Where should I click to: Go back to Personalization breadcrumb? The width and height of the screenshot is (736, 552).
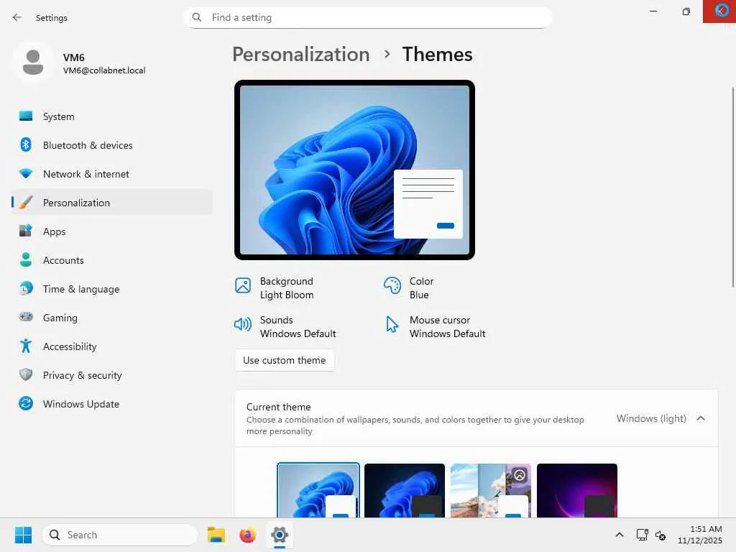[x=301, y=54]
